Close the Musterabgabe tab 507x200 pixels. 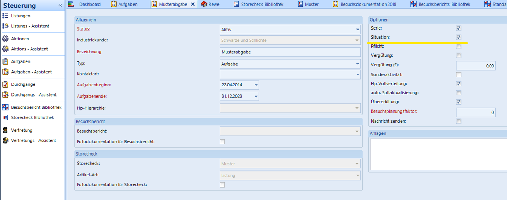193,4
